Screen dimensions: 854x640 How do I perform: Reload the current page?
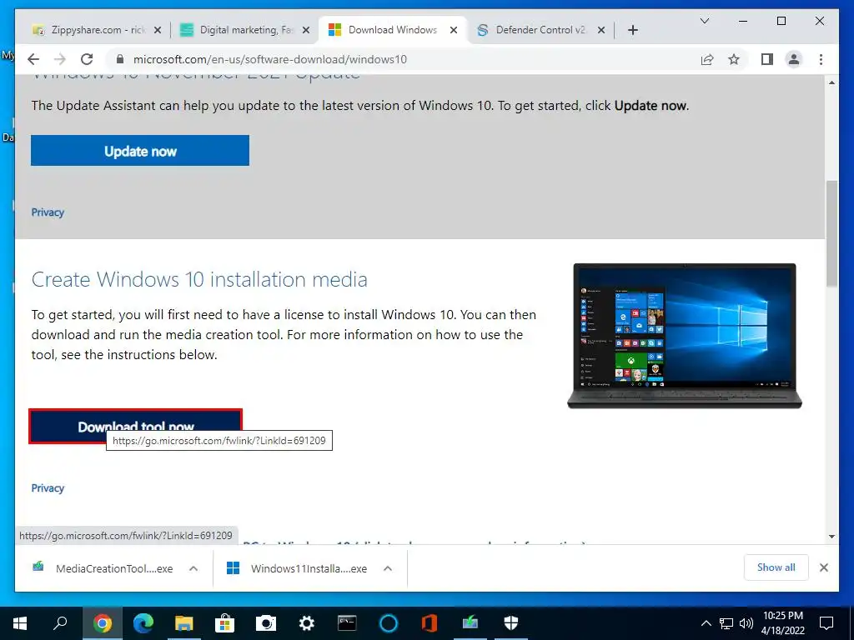click(87, 59)
